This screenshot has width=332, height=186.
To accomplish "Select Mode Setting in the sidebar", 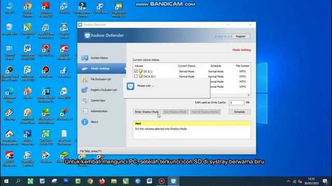I will (x=102, y=69).
